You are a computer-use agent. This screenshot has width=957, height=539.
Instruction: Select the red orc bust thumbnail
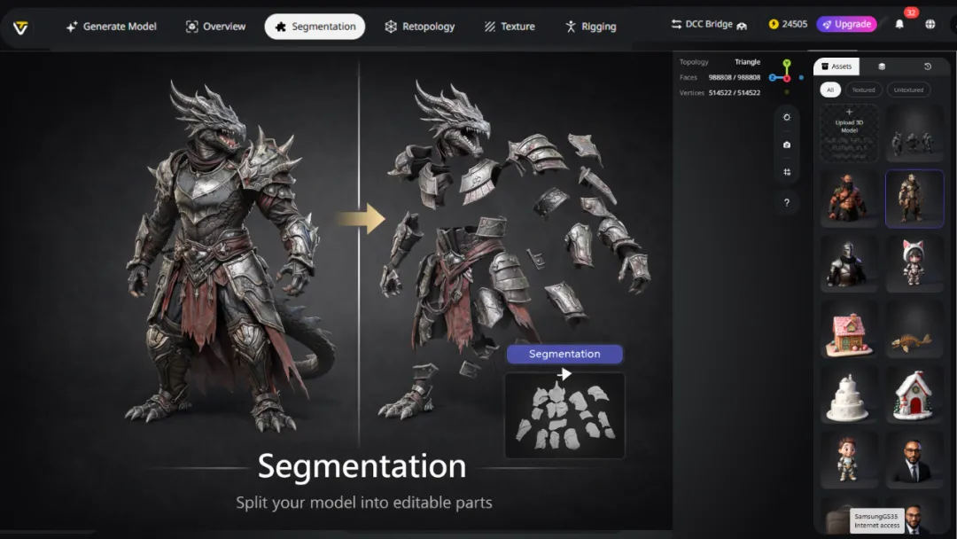pyautogui.click(x=849, y=199)
